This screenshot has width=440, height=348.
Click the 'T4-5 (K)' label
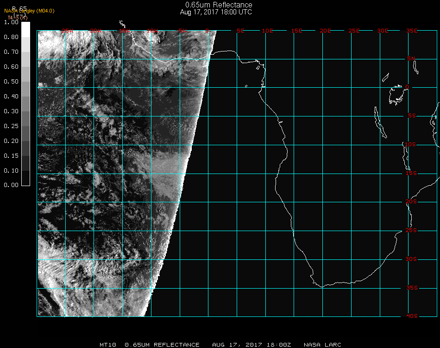click(x=18, y=18)
